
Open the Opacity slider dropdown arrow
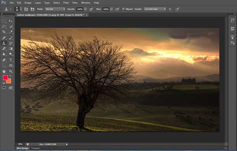pos(85,9)
